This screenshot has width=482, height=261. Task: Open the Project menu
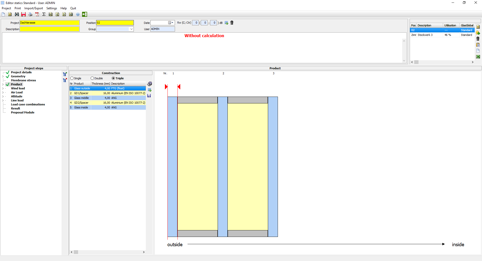pos(6,8)
